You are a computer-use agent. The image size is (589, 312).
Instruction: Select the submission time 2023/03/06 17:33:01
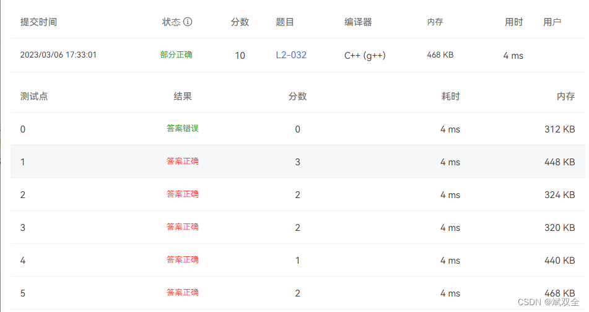click(x=58, y=55)
